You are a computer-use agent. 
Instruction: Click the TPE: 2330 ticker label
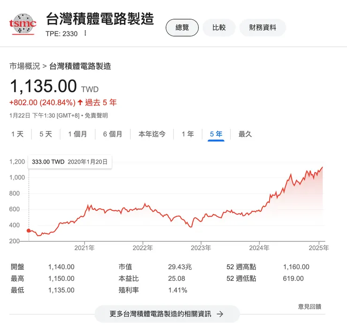61,34
